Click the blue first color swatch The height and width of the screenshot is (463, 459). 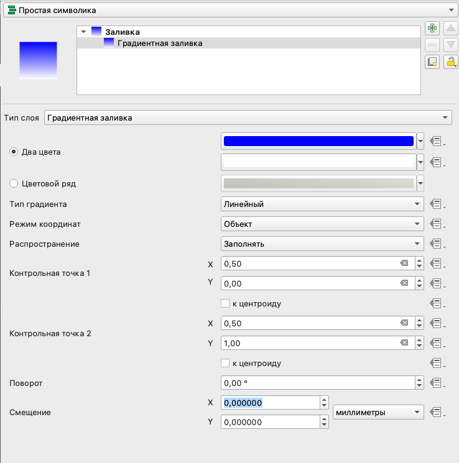tap(318, 141)
